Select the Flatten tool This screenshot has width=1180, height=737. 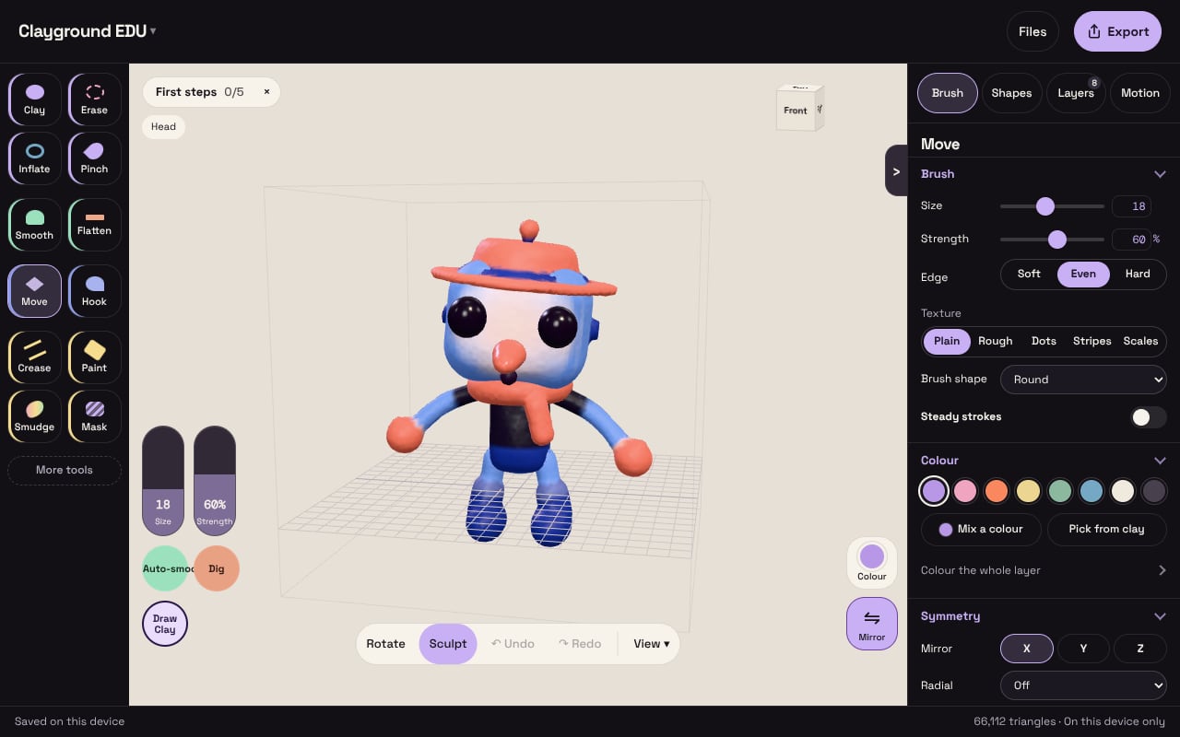point(94,225)
